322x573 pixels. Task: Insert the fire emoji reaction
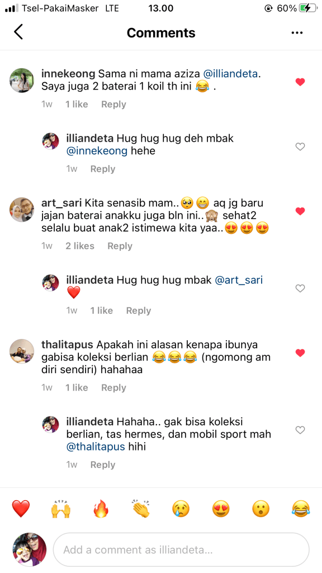coord(101,509)
